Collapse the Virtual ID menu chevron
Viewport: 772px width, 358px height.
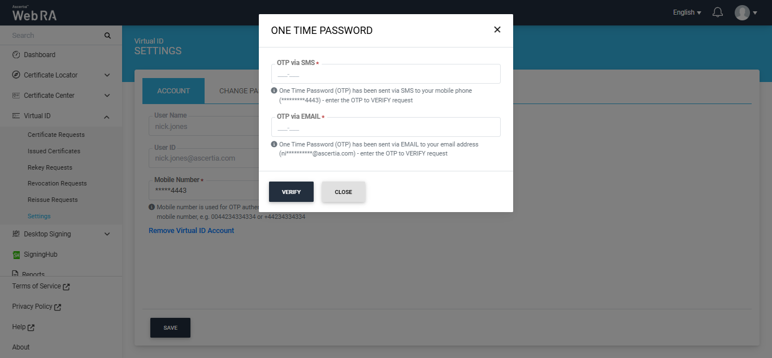107,117
